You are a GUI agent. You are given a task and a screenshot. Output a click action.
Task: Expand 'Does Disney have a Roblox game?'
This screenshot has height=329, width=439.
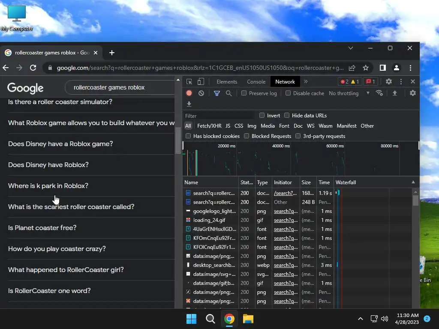tap(91, 144)
